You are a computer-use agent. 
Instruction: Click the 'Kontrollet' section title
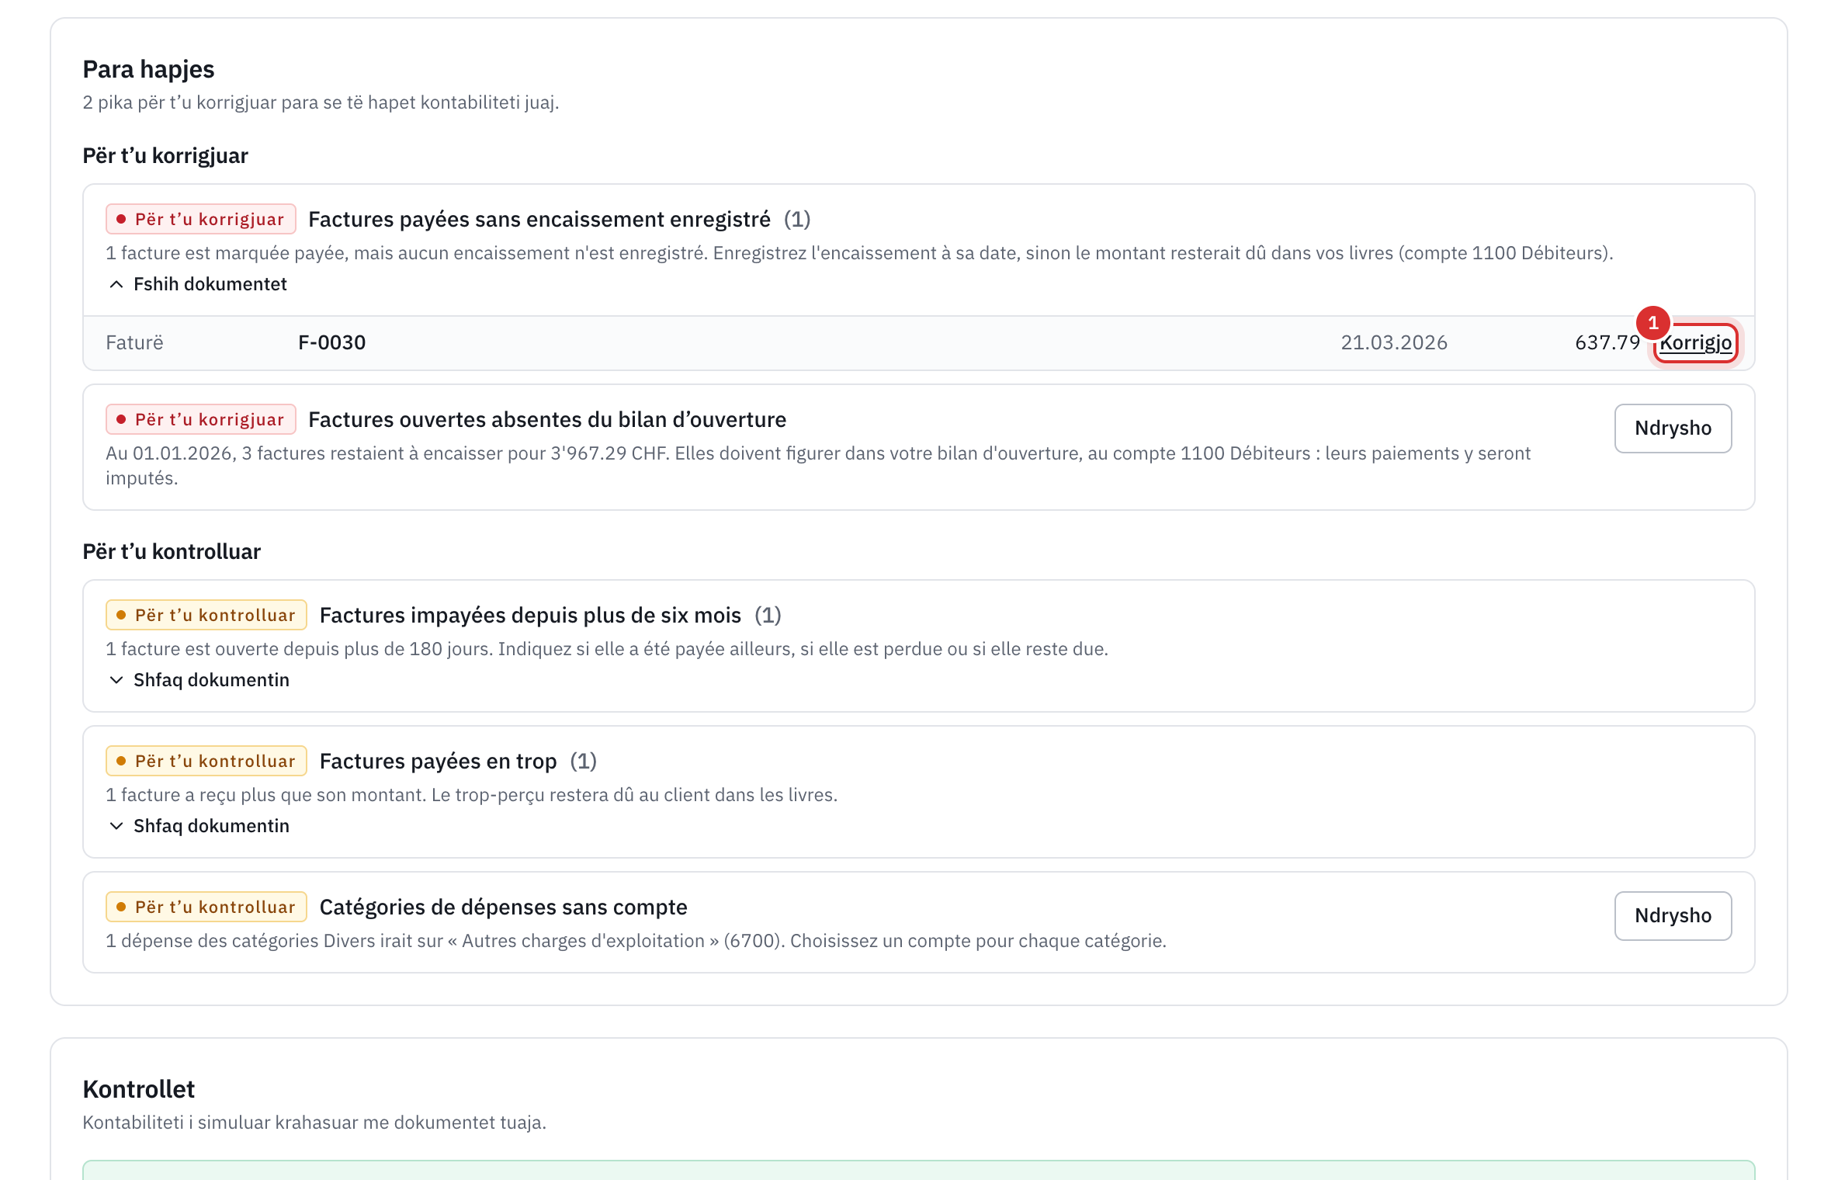click(138, 1089)
